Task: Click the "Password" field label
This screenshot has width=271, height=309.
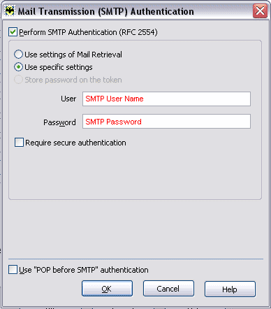Action: 59,122
